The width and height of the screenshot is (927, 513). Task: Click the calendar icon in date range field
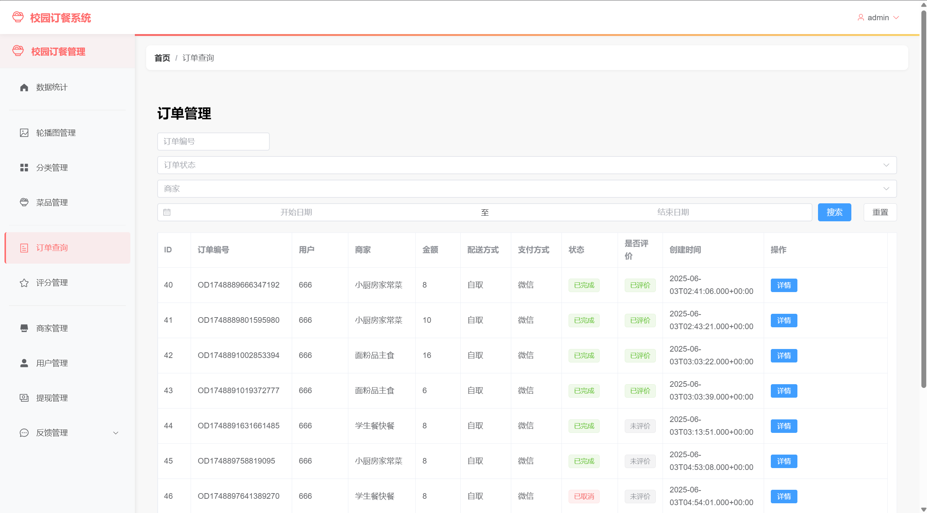click(167, 212)
